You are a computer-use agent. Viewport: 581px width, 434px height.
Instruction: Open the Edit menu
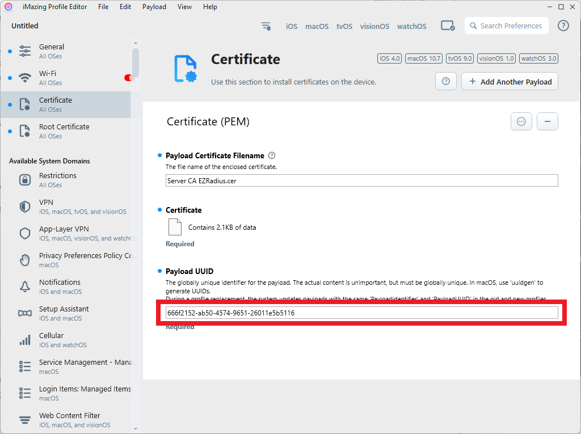click(x=125, y=7)
